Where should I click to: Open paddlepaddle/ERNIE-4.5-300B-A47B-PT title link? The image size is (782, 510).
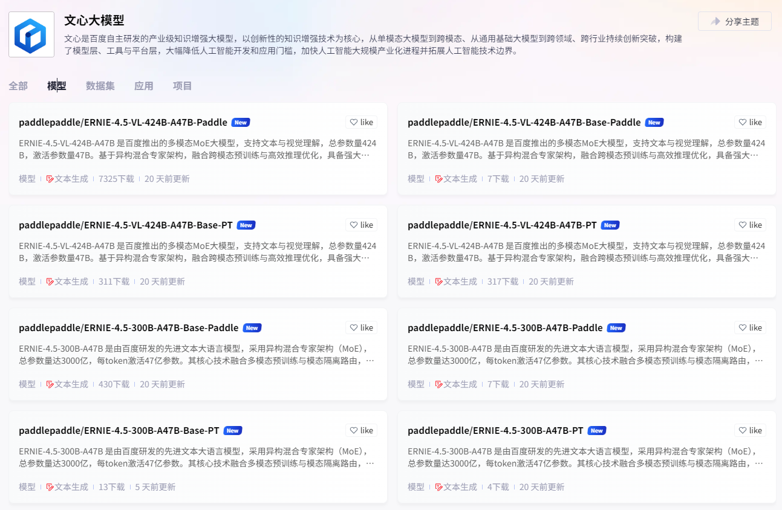click(x=495, y=430)
